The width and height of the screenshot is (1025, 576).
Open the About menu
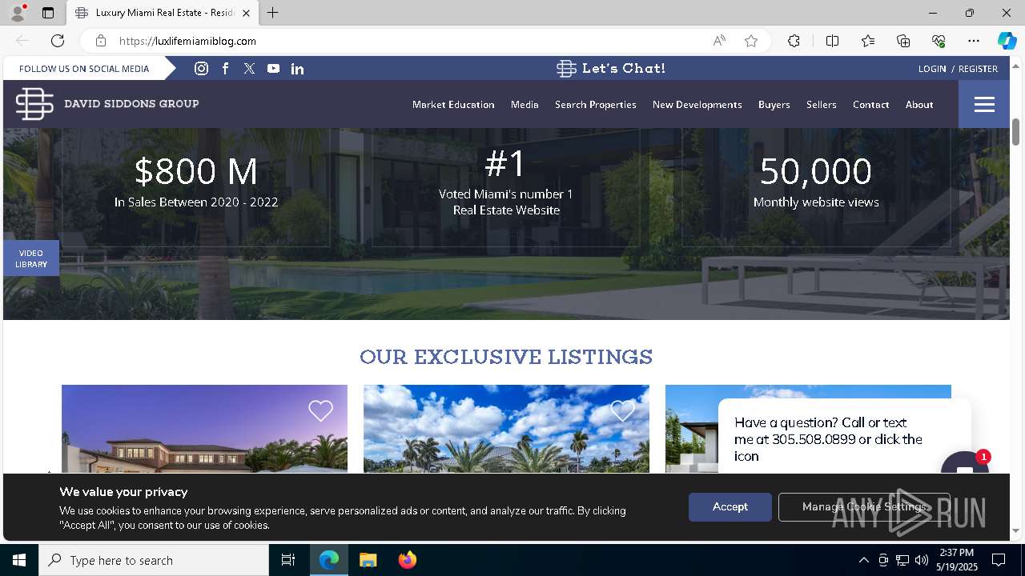pos(919,105)
